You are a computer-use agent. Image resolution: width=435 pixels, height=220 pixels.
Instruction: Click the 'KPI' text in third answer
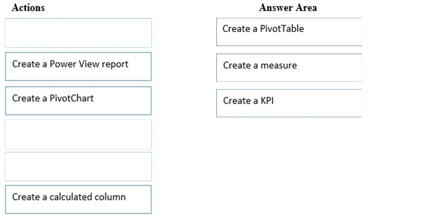click(x=267, y=101)
